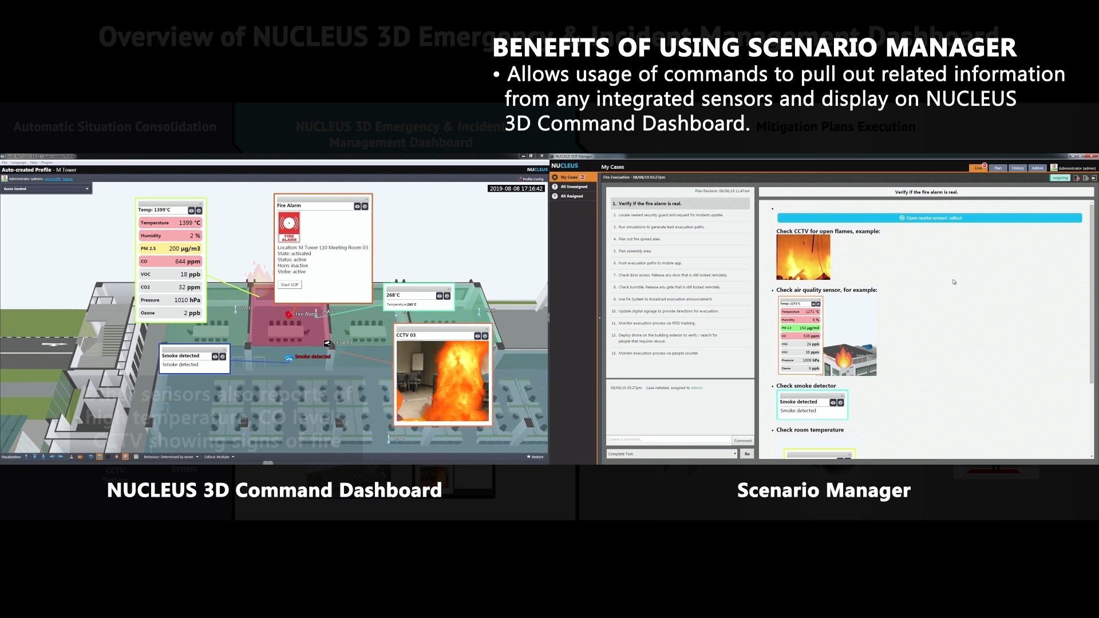The width and height of the screenshot is (1099, 618).
Task: Open settings gear on Fire Alarm callout
Action: pos(365,206)
